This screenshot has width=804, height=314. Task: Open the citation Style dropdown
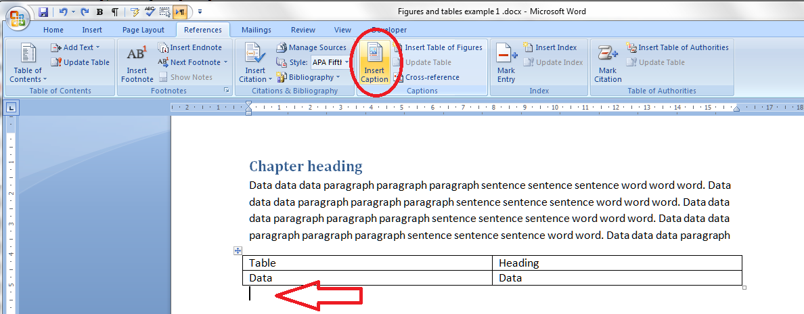click(x=347, y=62)
